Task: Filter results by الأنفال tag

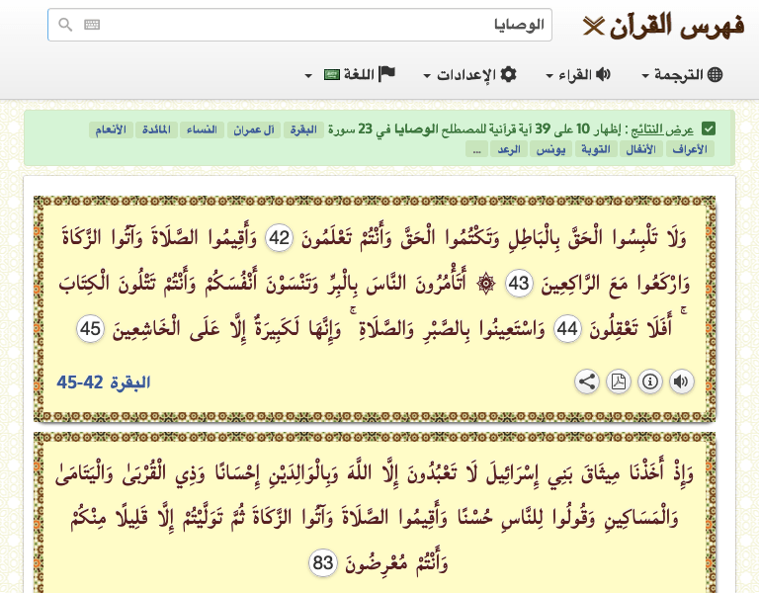Action: (x=640, y=149)
